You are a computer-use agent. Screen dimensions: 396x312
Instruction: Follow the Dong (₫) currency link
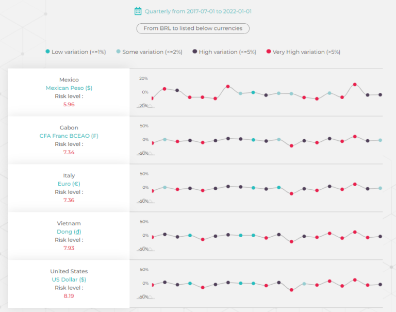coord(69,232)
